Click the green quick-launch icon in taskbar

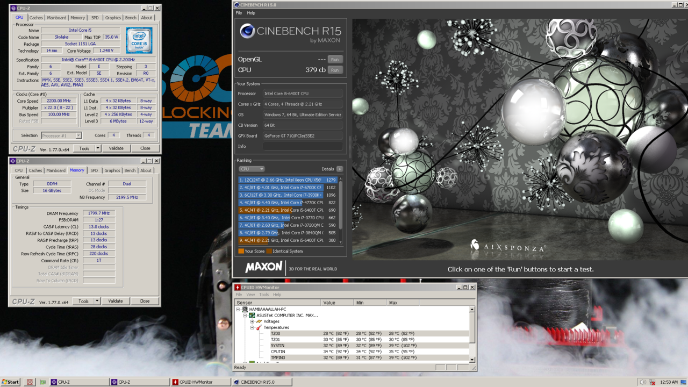pyautogui.click(x=42, y=382)
